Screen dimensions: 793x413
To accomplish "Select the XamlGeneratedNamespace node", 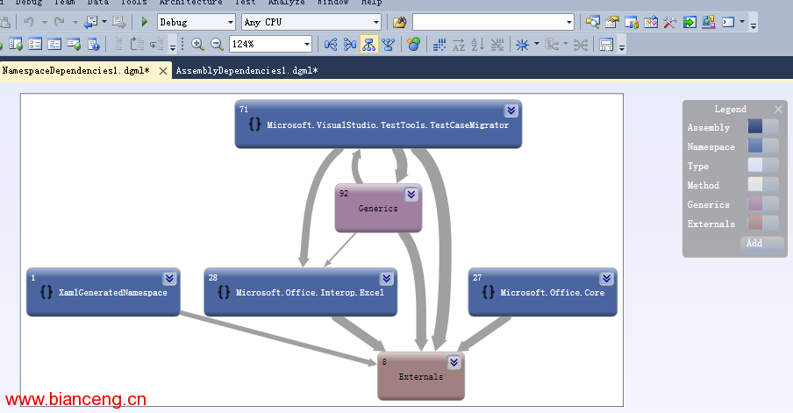I will 104,292.
